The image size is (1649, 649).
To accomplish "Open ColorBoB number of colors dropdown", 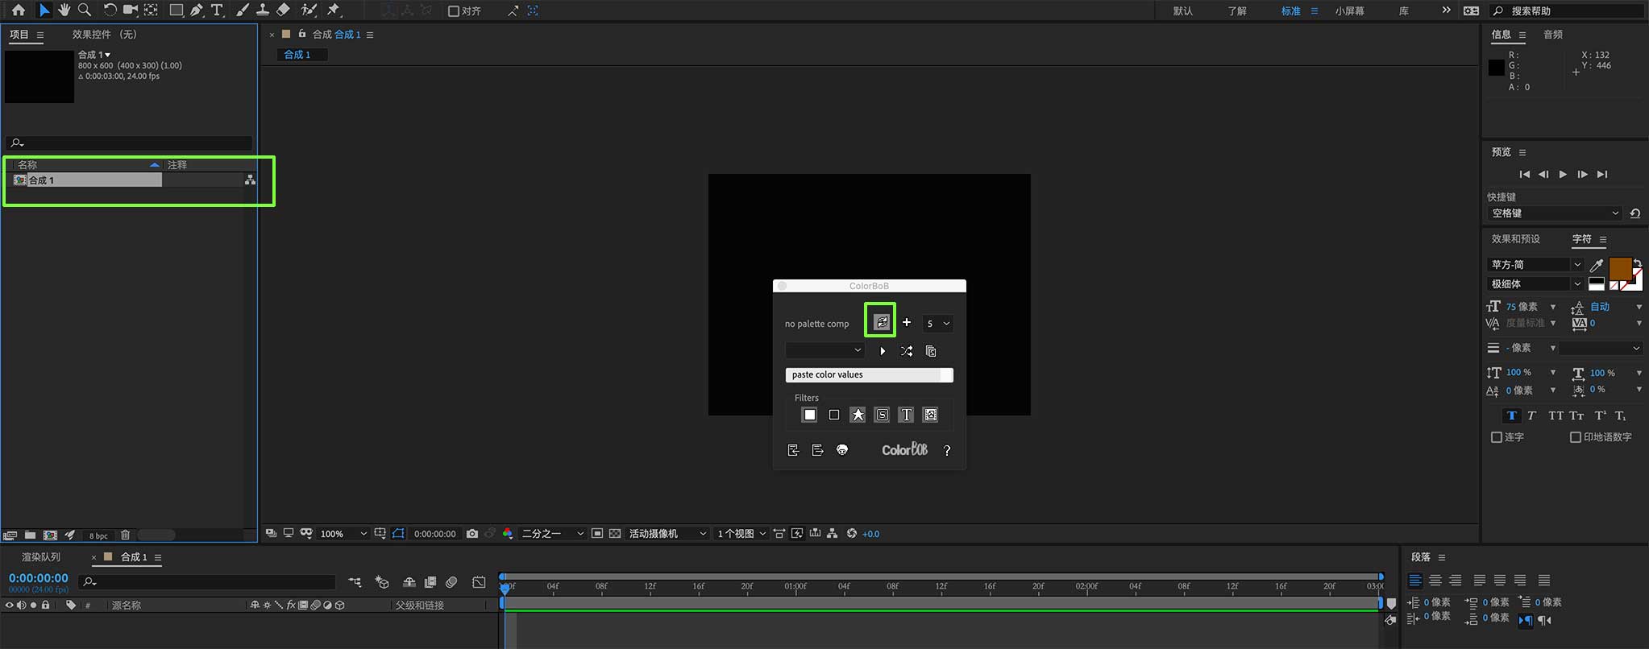I will [937, 323].
